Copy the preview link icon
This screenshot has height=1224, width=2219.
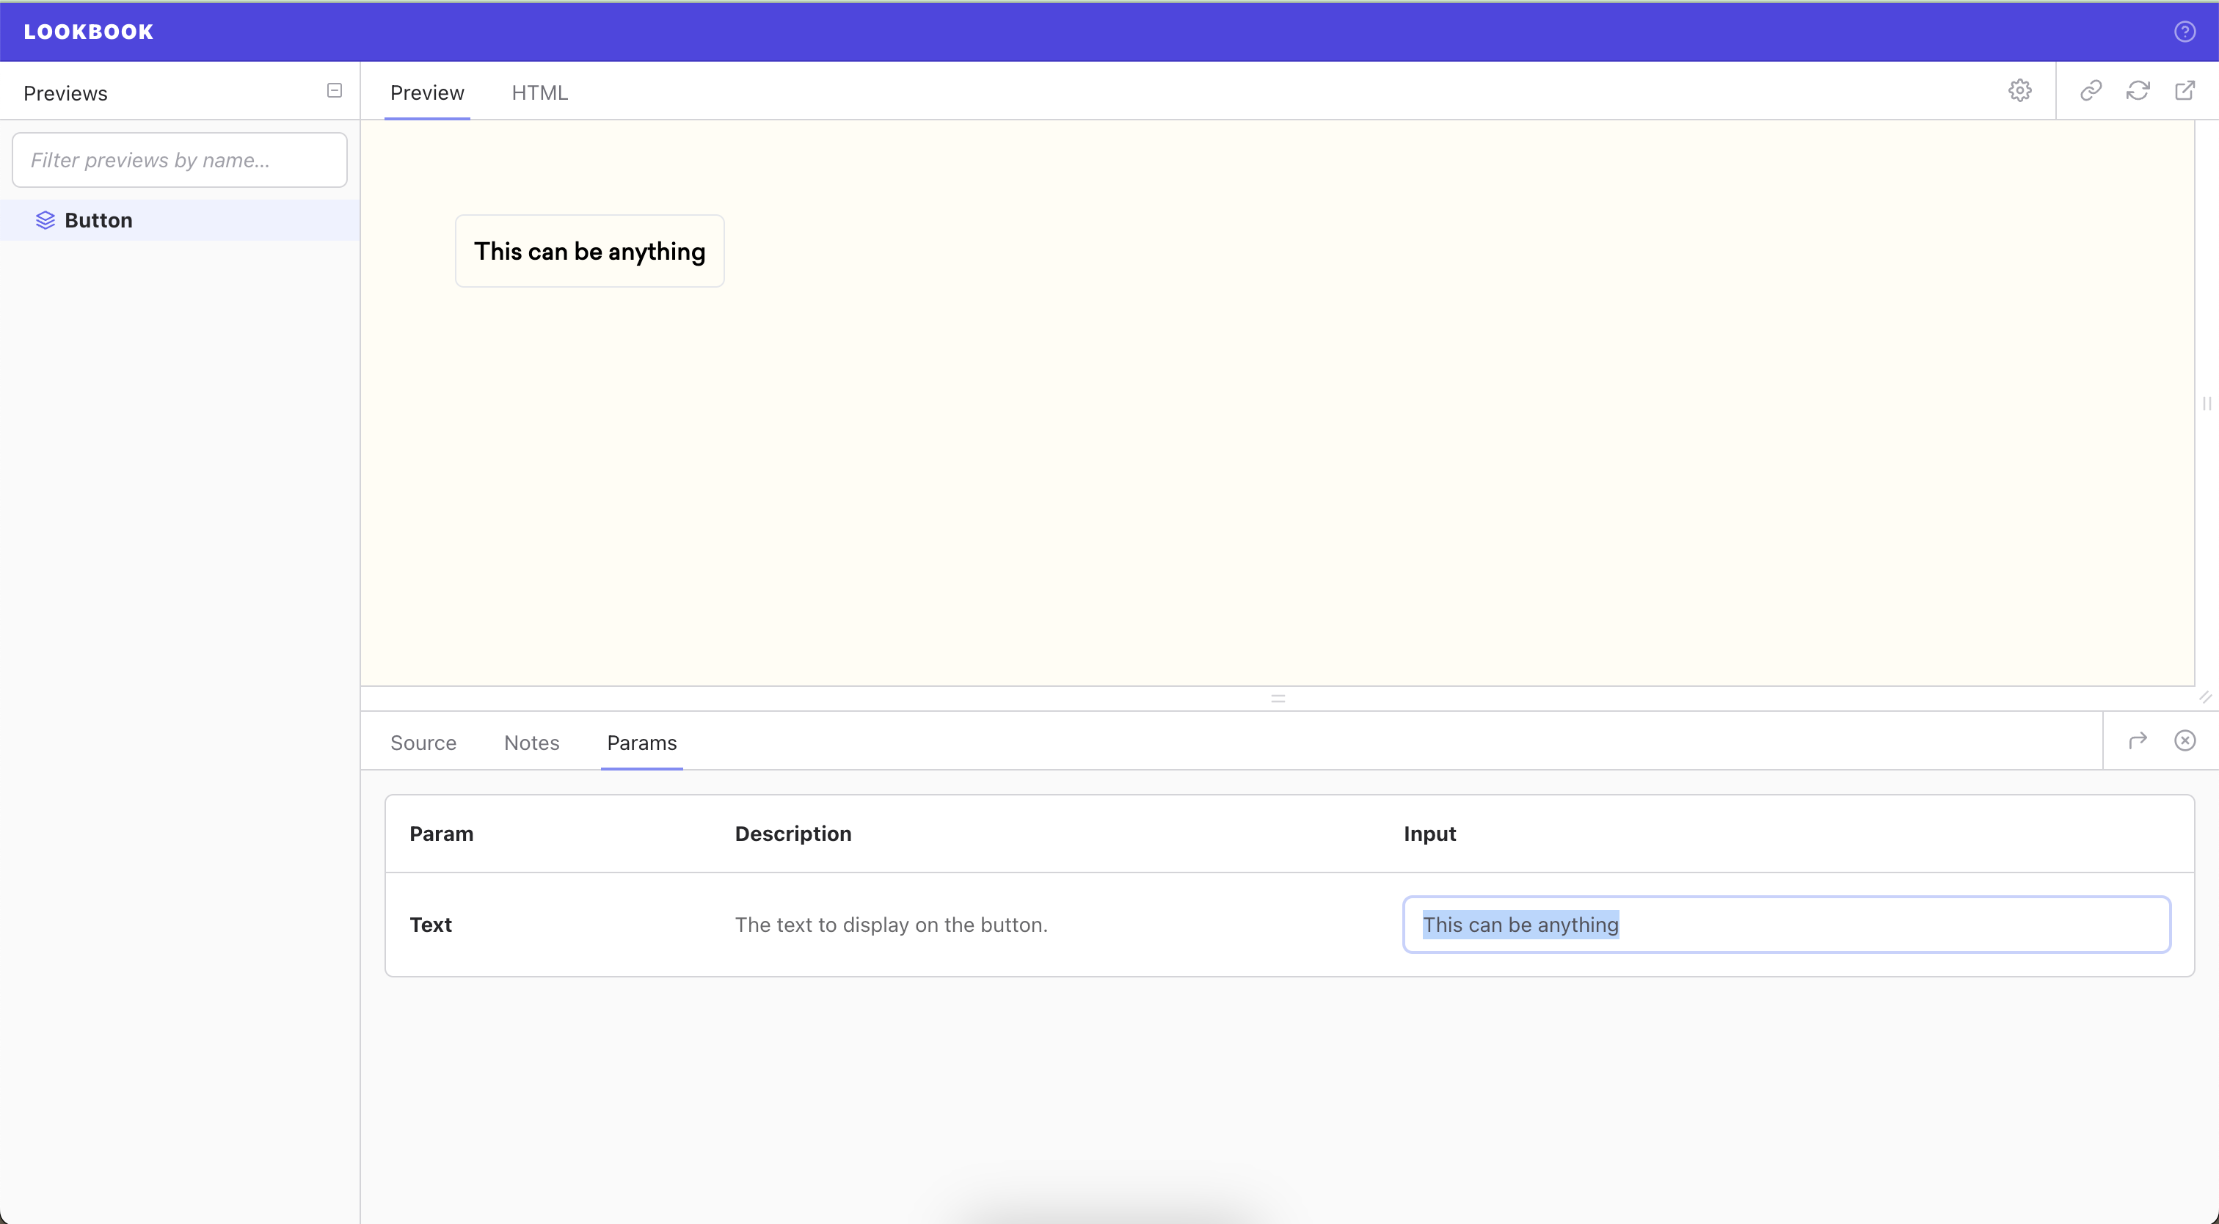[x=2091, y=90]
